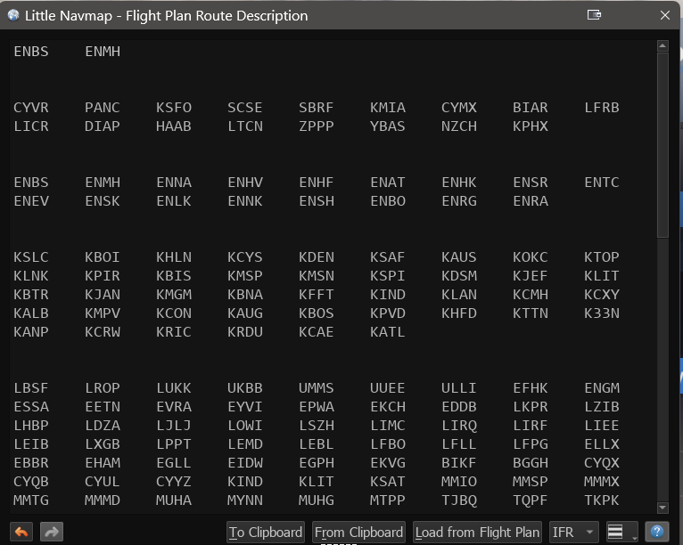Click the YBAS airport code
683x545 pixels.
coord(388,126)
